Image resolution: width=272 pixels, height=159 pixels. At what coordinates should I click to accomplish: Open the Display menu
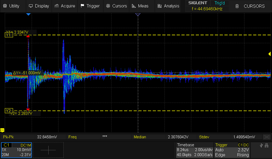pos(39,6)
